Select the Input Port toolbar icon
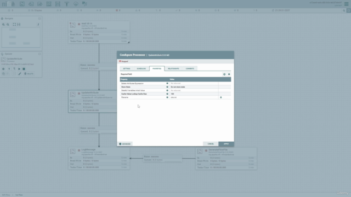351x197 pixels. tap(31, 4)
